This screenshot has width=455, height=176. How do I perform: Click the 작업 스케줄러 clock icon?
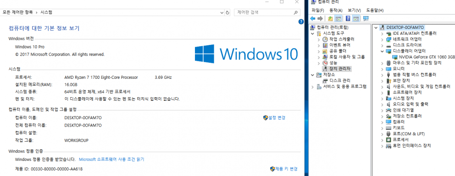click(x=325, y=39)
